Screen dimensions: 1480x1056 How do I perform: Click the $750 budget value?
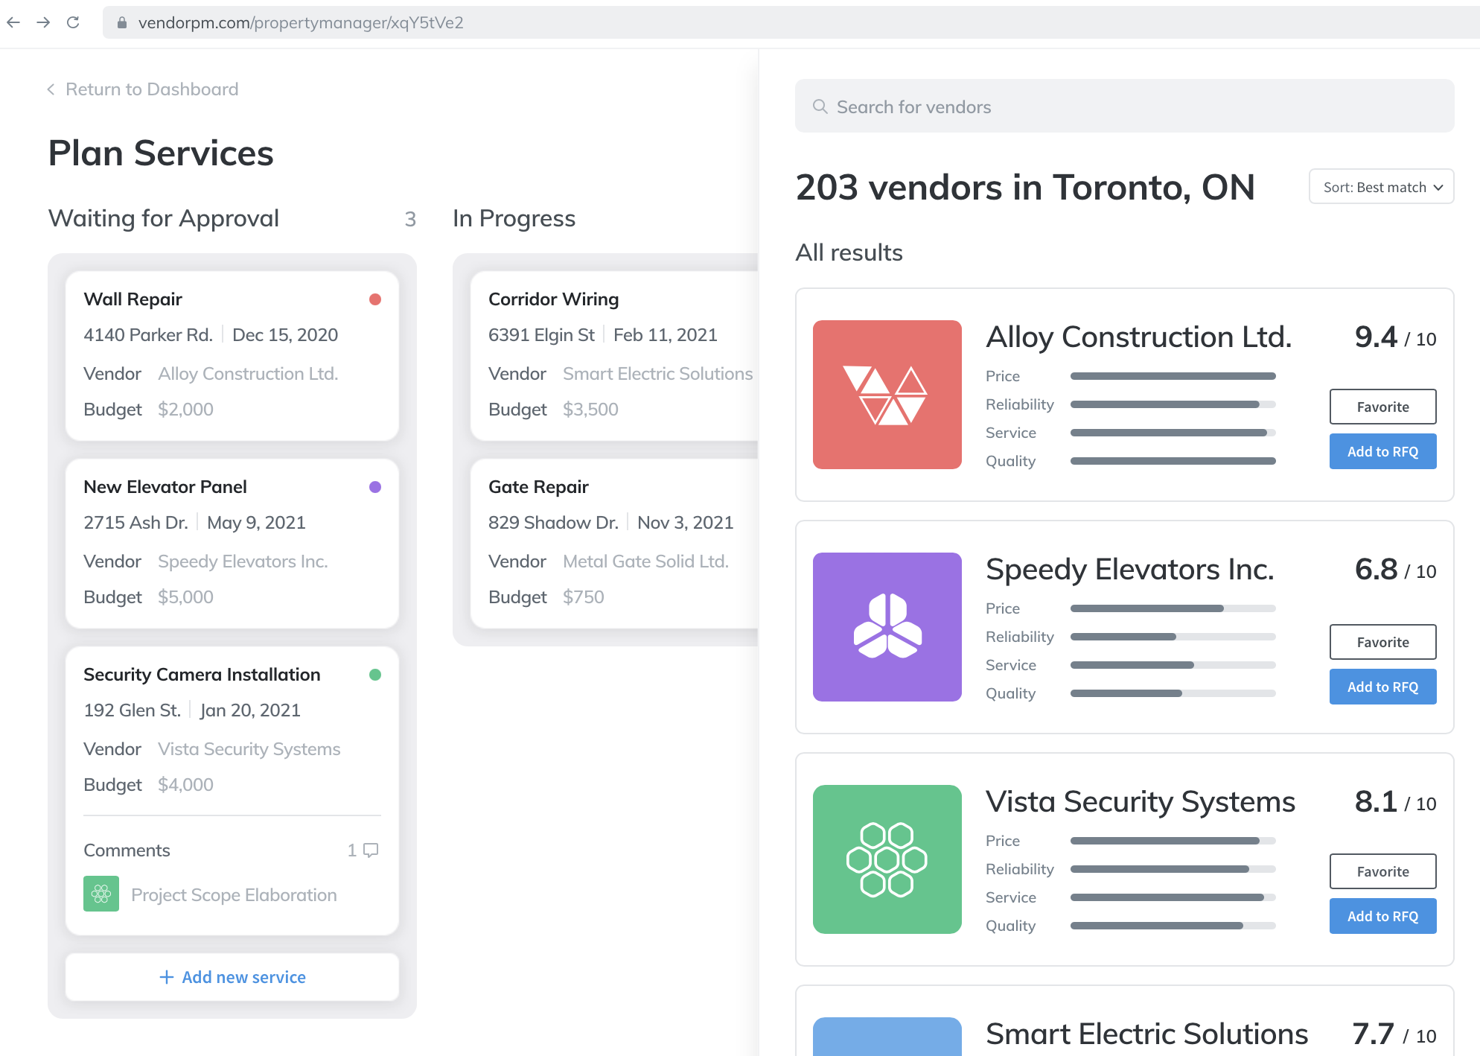pos(583,597)
